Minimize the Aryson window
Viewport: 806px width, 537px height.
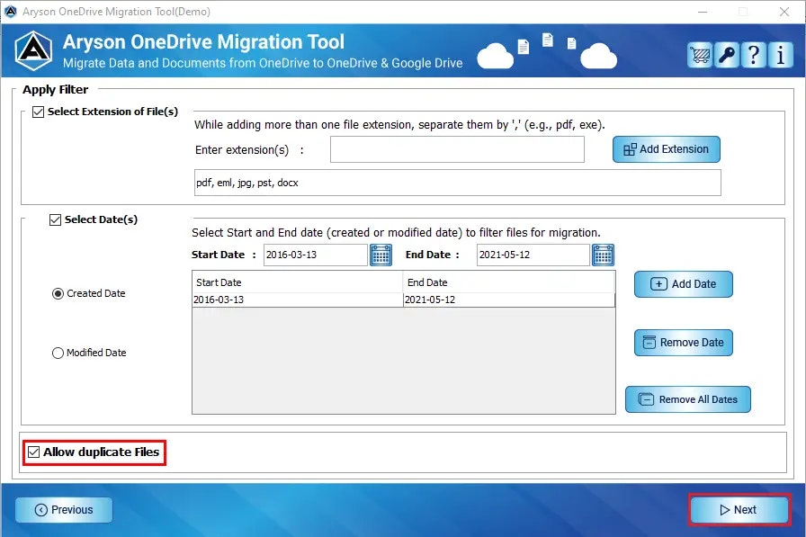(x=703, y=12)
